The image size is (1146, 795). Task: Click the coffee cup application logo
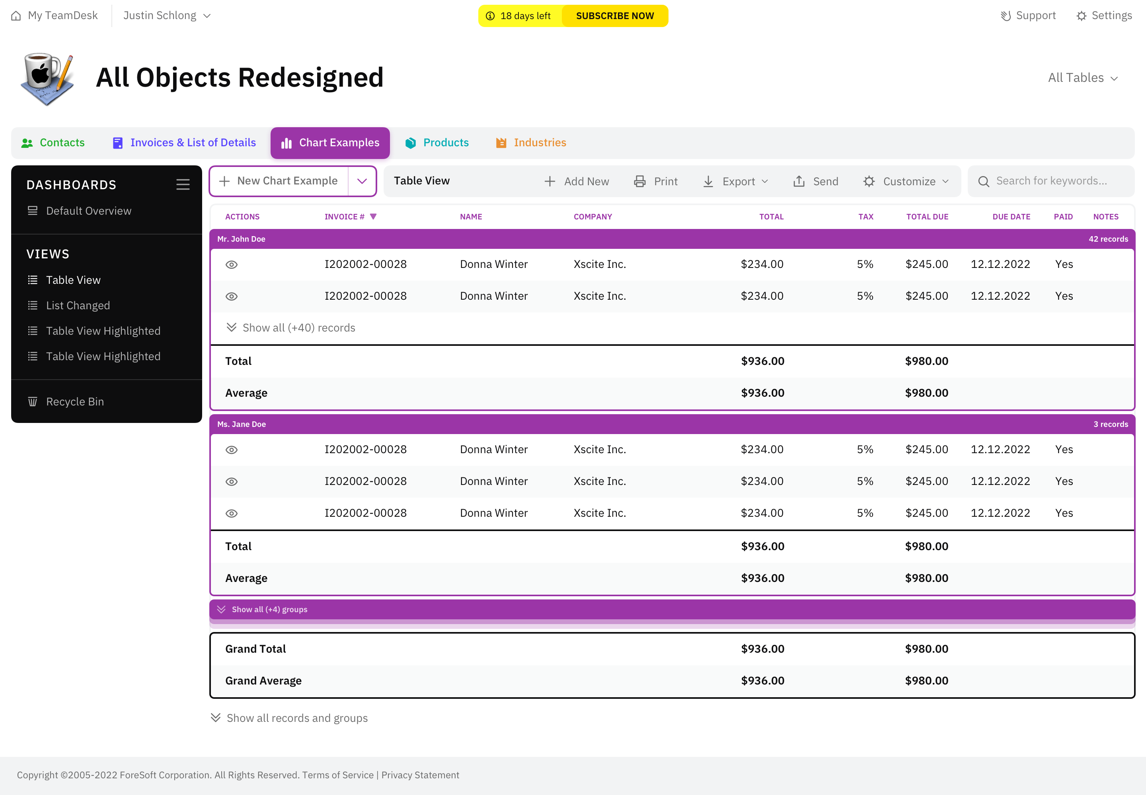pyautogui.click(x=47, y=79)
